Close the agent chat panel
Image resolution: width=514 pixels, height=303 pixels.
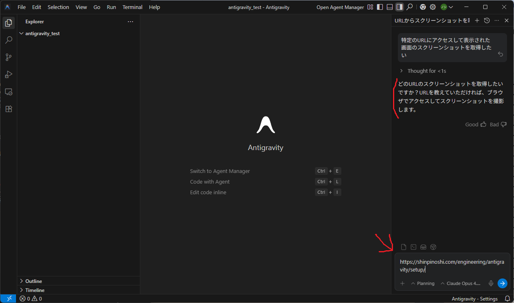point(507,20)
